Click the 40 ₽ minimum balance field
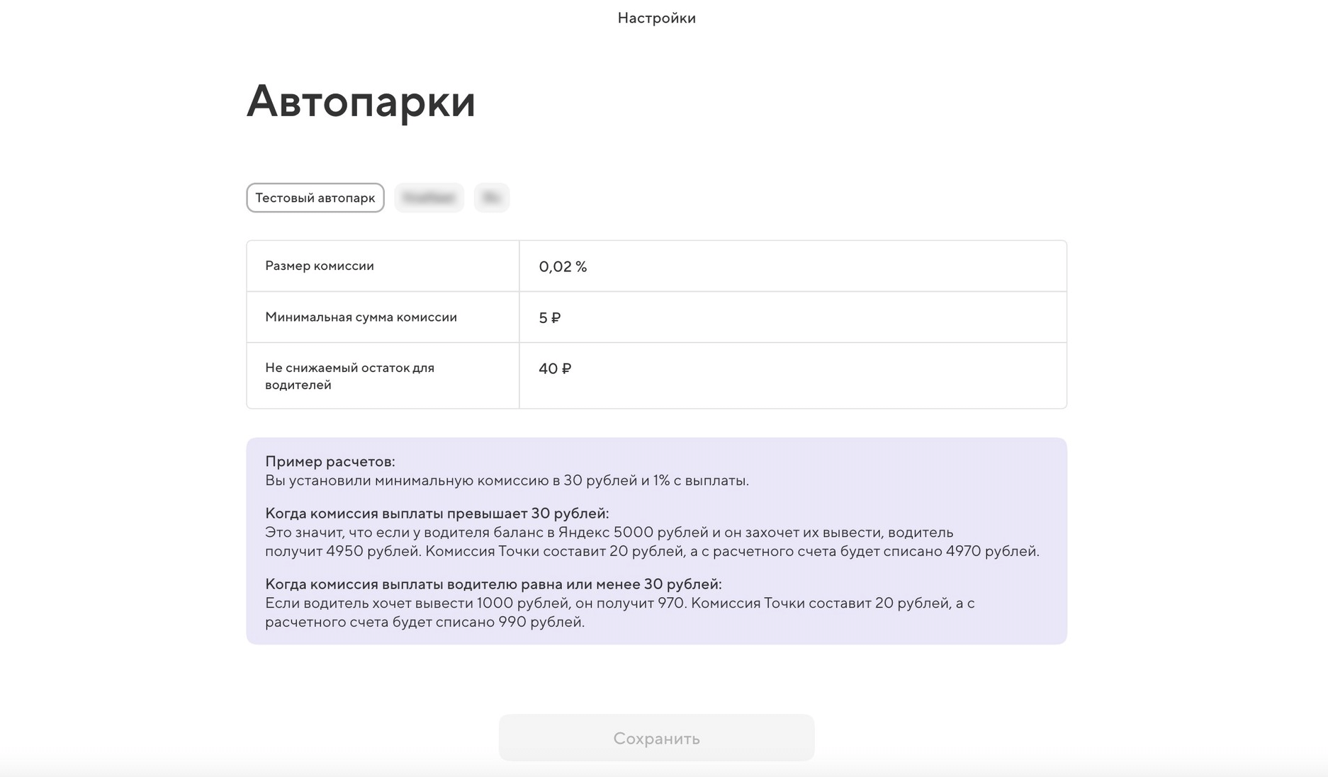 coord(792,369)
